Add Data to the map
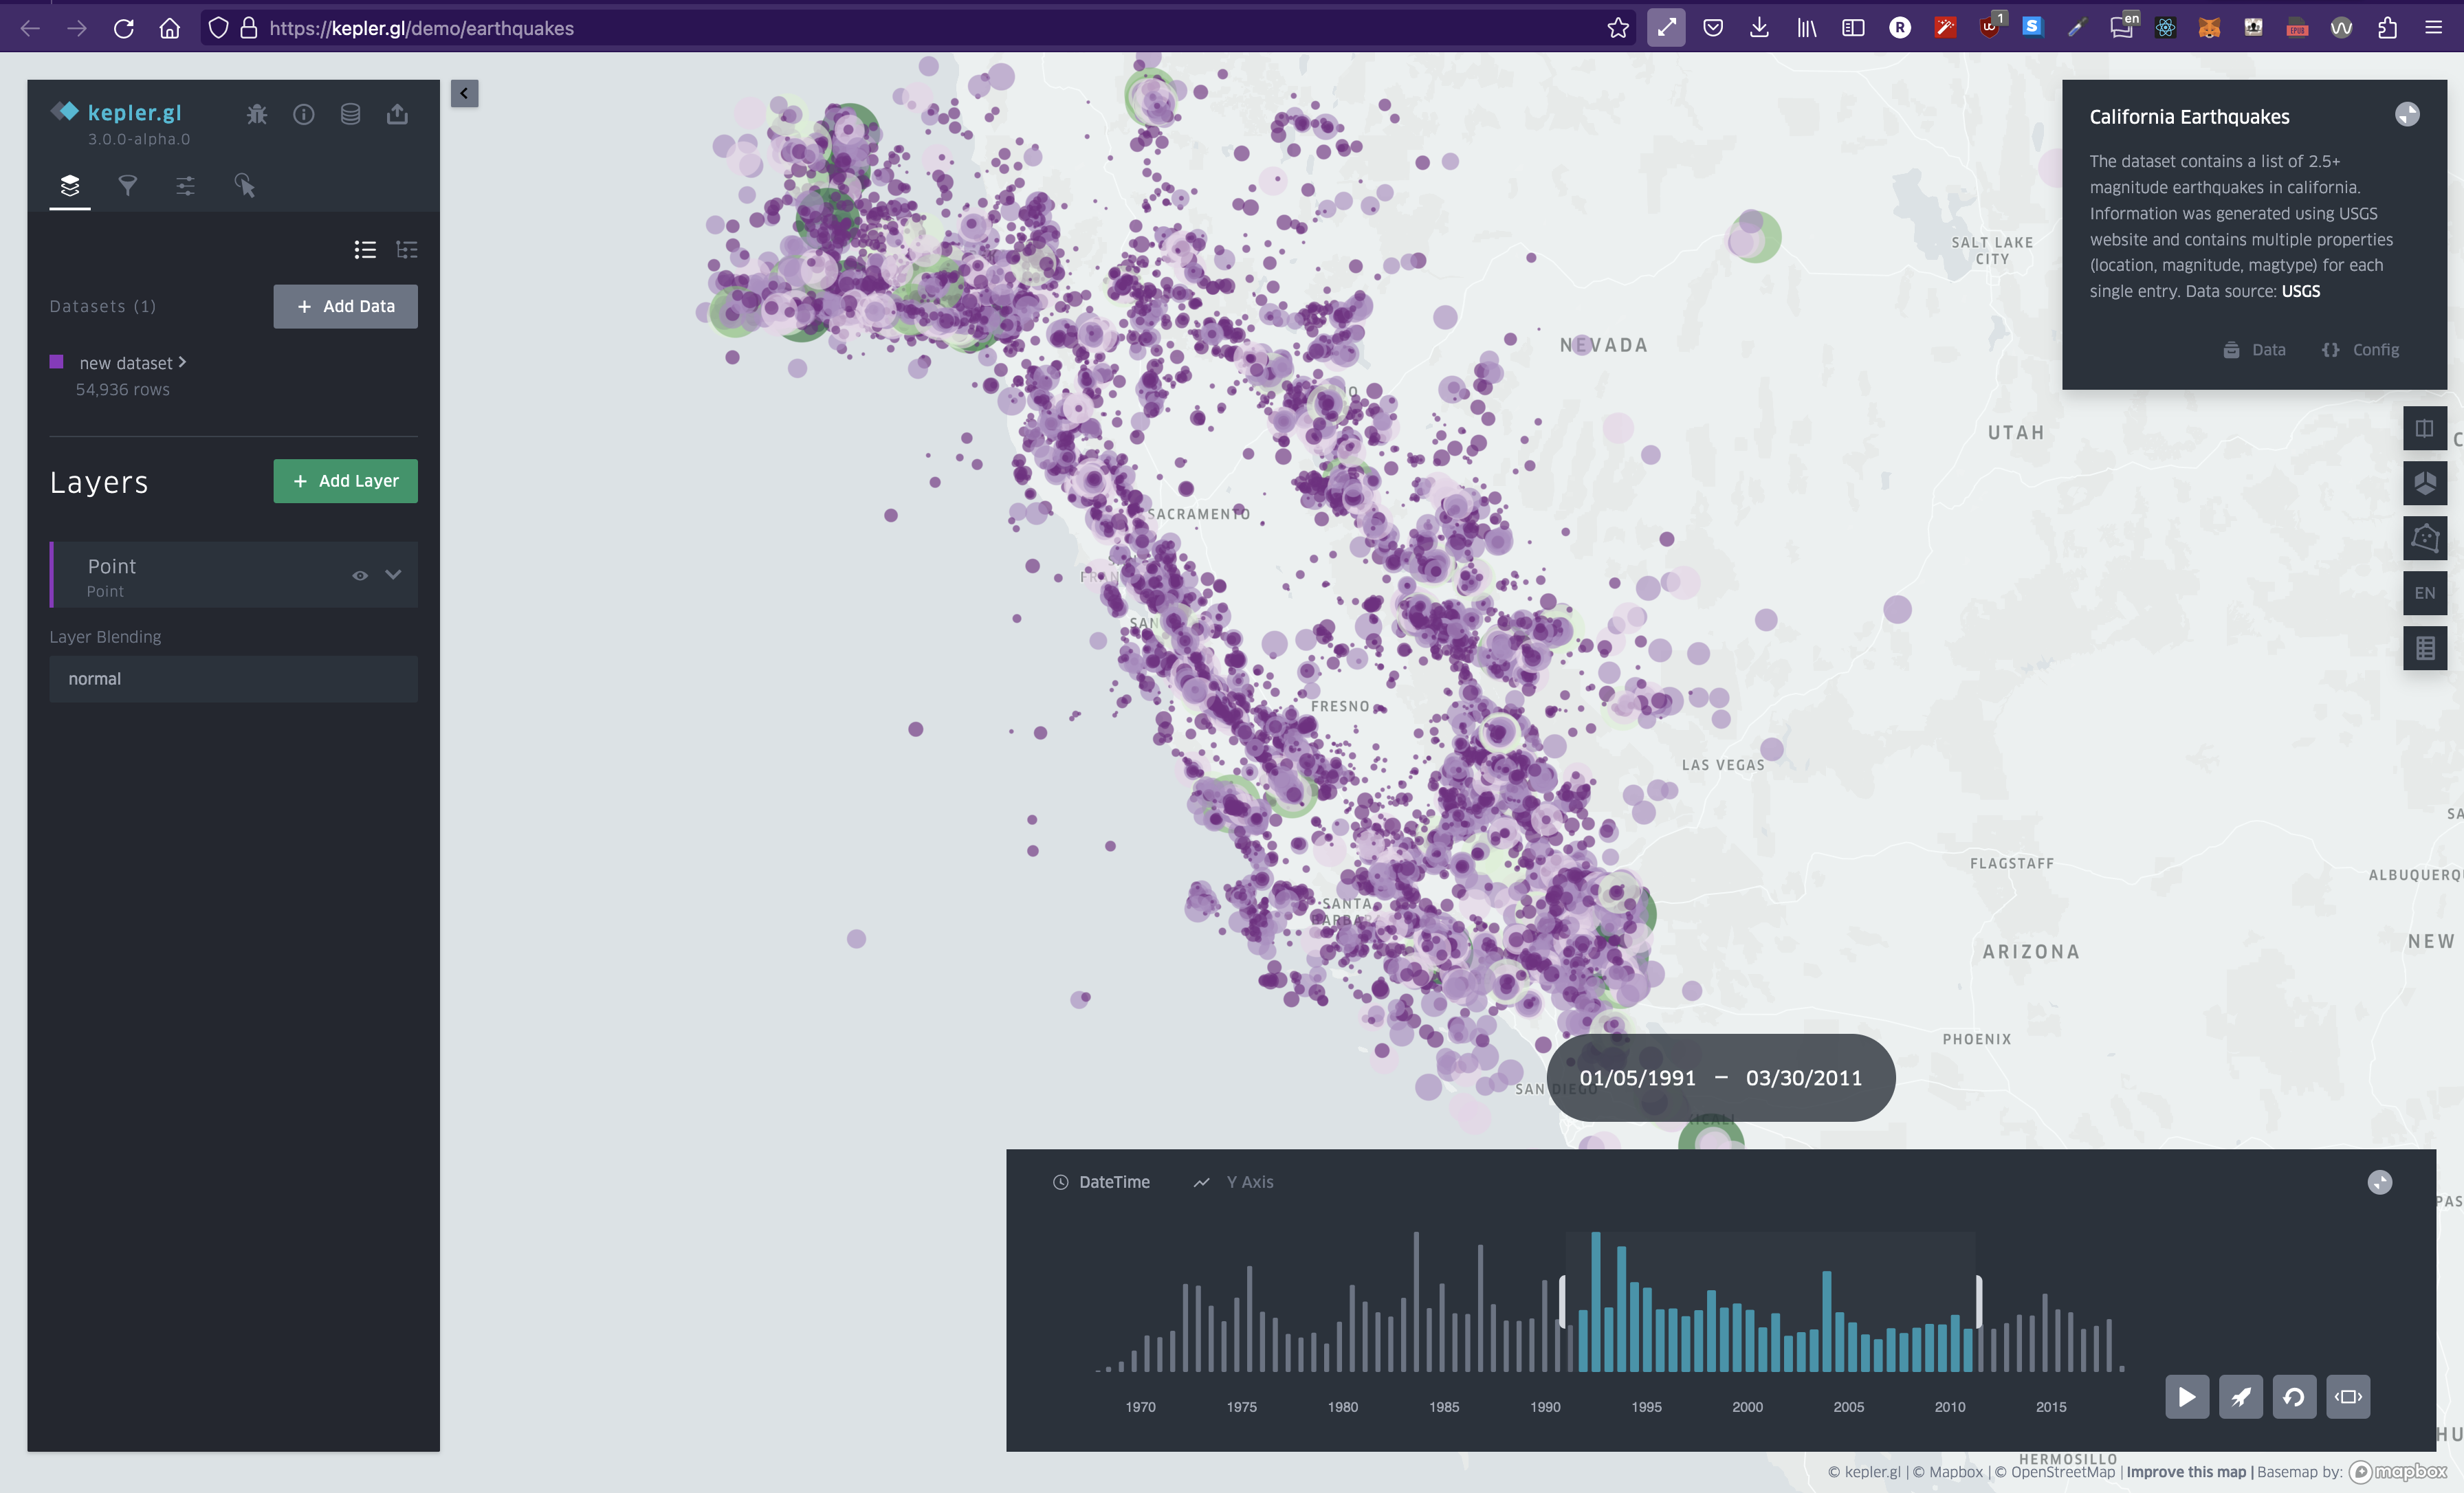This screenshot has height=1493, width=2464. click(x=345, y=306)
